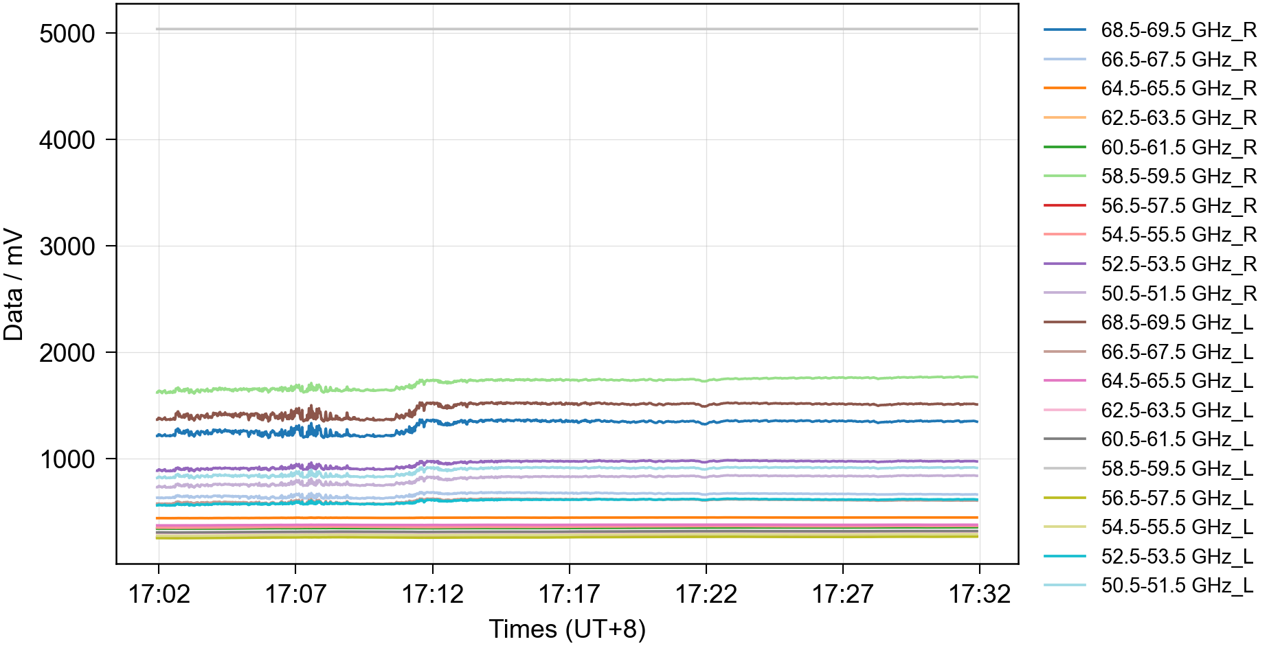Click the "Data / mV" y-axis title
This screenshot has width=1269, height=646.
click(x=14, y=285)
